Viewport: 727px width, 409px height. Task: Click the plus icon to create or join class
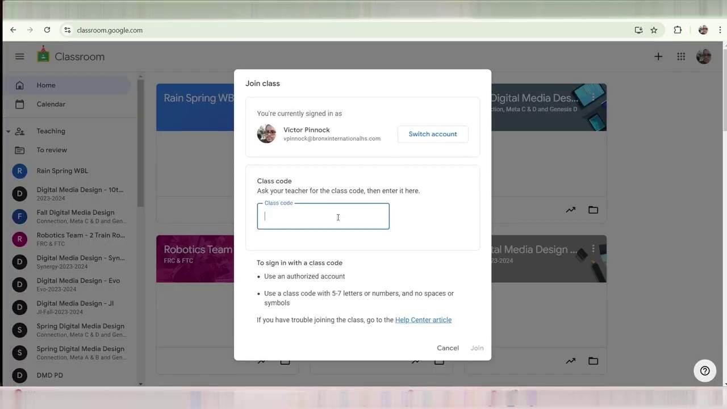tap(658, 56)
